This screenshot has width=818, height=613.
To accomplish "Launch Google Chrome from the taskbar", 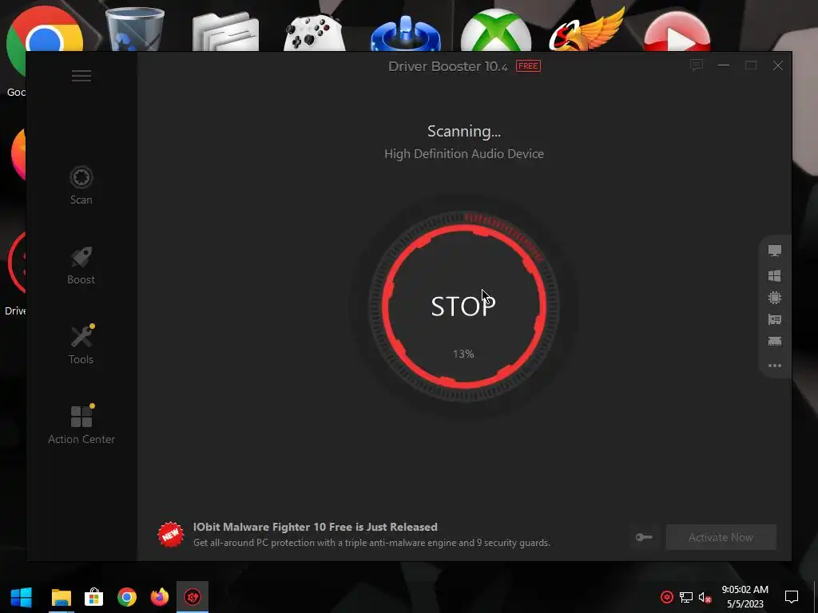I will [x=127, y=597].
